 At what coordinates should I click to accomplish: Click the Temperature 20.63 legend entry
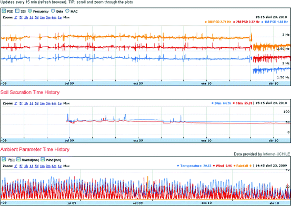point(194,166)
